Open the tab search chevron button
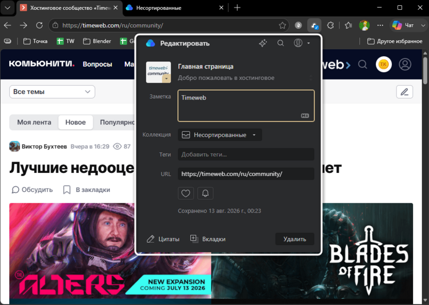The image size is (429, 305). click(7, 8)
